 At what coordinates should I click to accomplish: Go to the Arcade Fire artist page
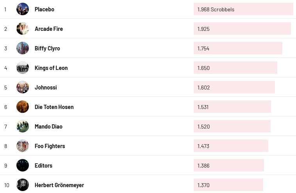pyautogui.click(x=48, y=29)
